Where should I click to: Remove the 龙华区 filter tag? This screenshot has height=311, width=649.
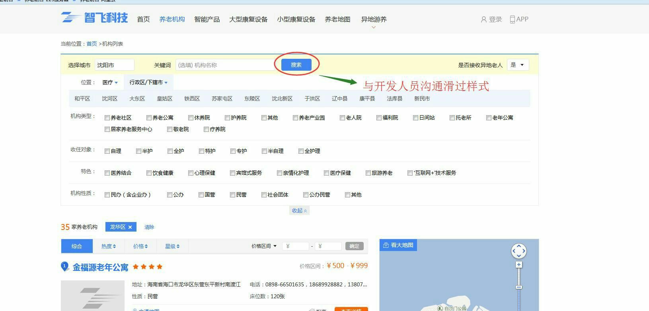tap(130, 227)
